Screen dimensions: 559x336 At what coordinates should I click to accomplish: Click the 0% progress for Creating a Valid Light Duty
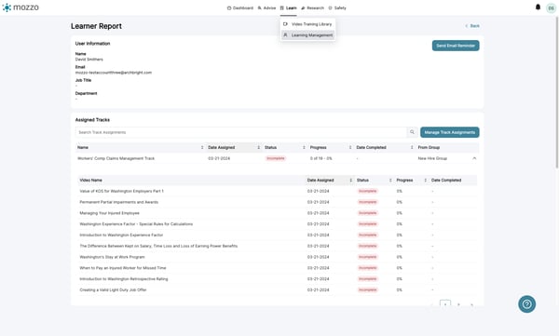tap(400, 290)
